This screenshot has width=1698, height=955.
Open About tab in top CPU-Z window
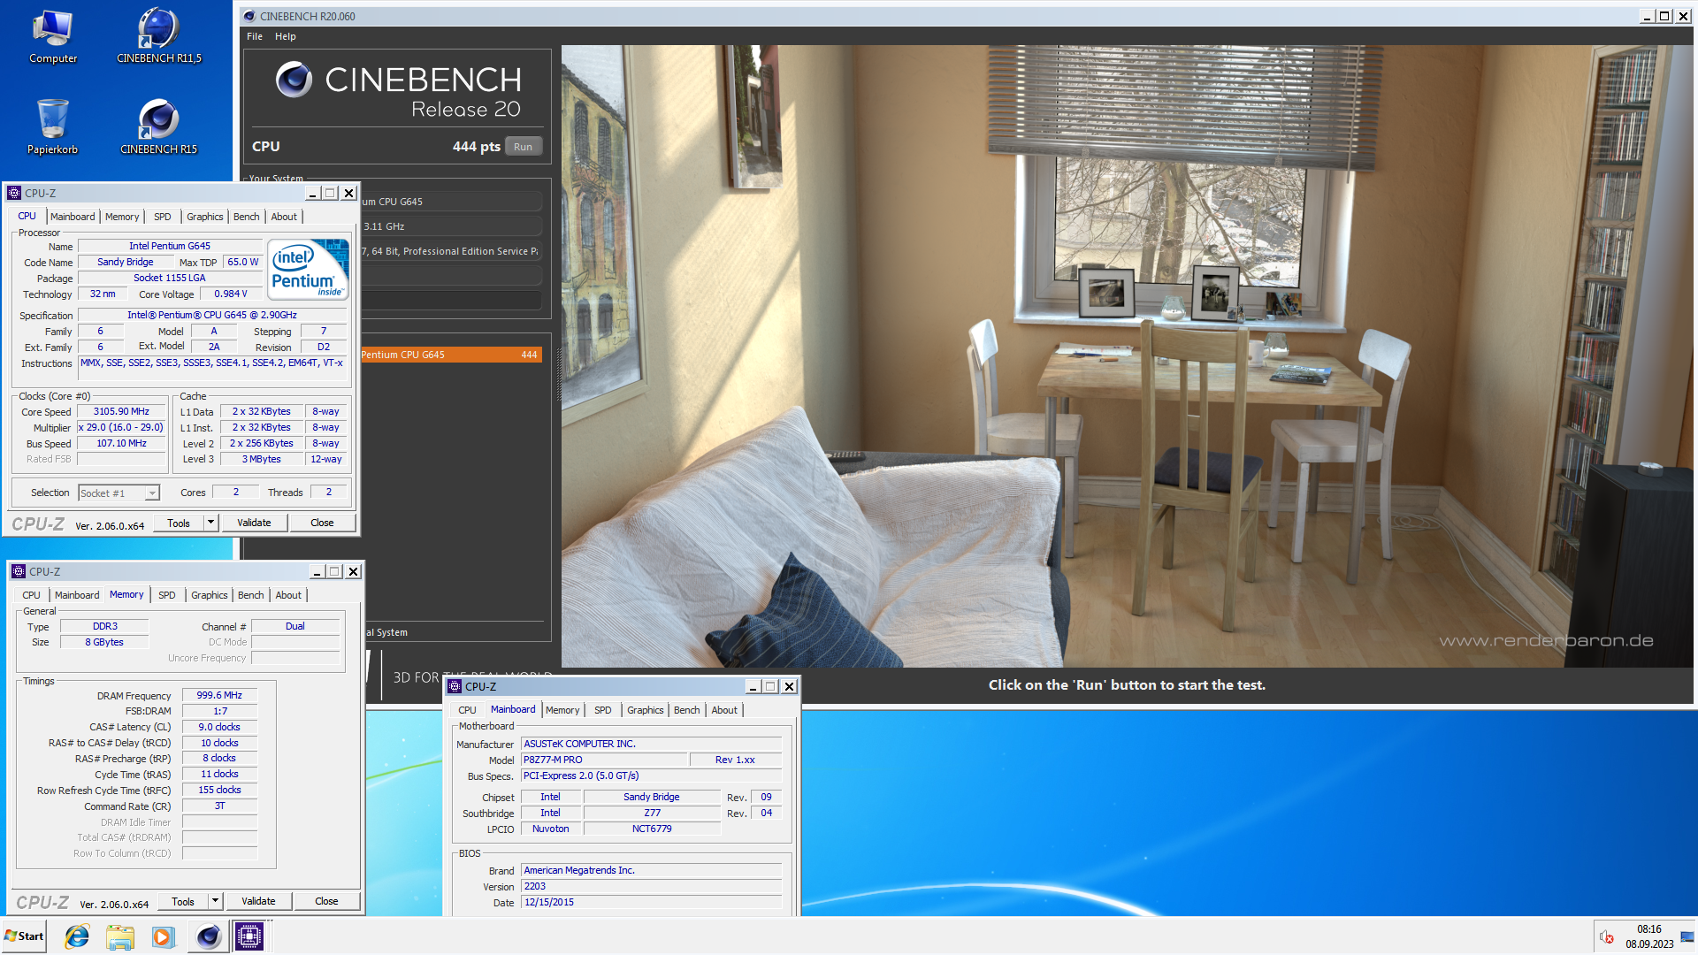284,217
